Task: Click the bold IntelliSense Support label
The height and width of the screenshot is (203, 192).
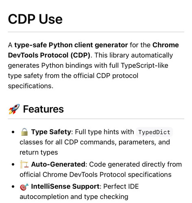Action: [x=65, y=186]
